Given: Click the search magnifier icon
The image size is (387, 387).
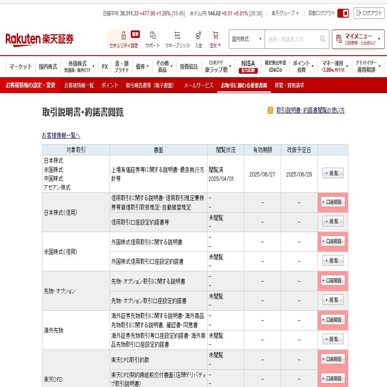Looking at the screenshot, I should click(x=323, y=39).
